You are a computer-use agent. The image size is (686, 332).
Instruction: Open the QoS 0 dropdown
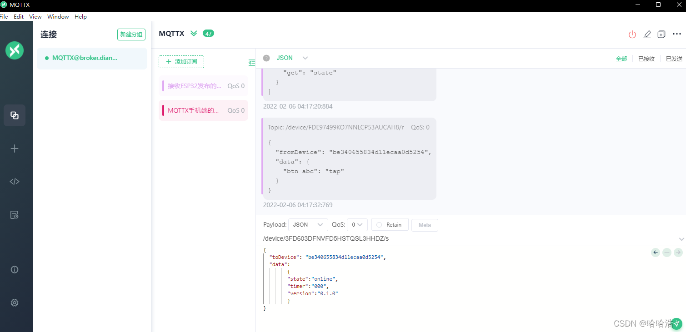tap(357, 225)
